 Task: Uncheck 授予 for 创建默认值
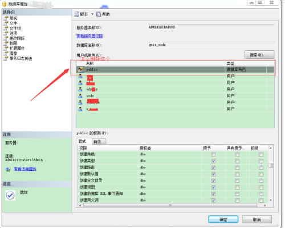[x=214, y=174]
